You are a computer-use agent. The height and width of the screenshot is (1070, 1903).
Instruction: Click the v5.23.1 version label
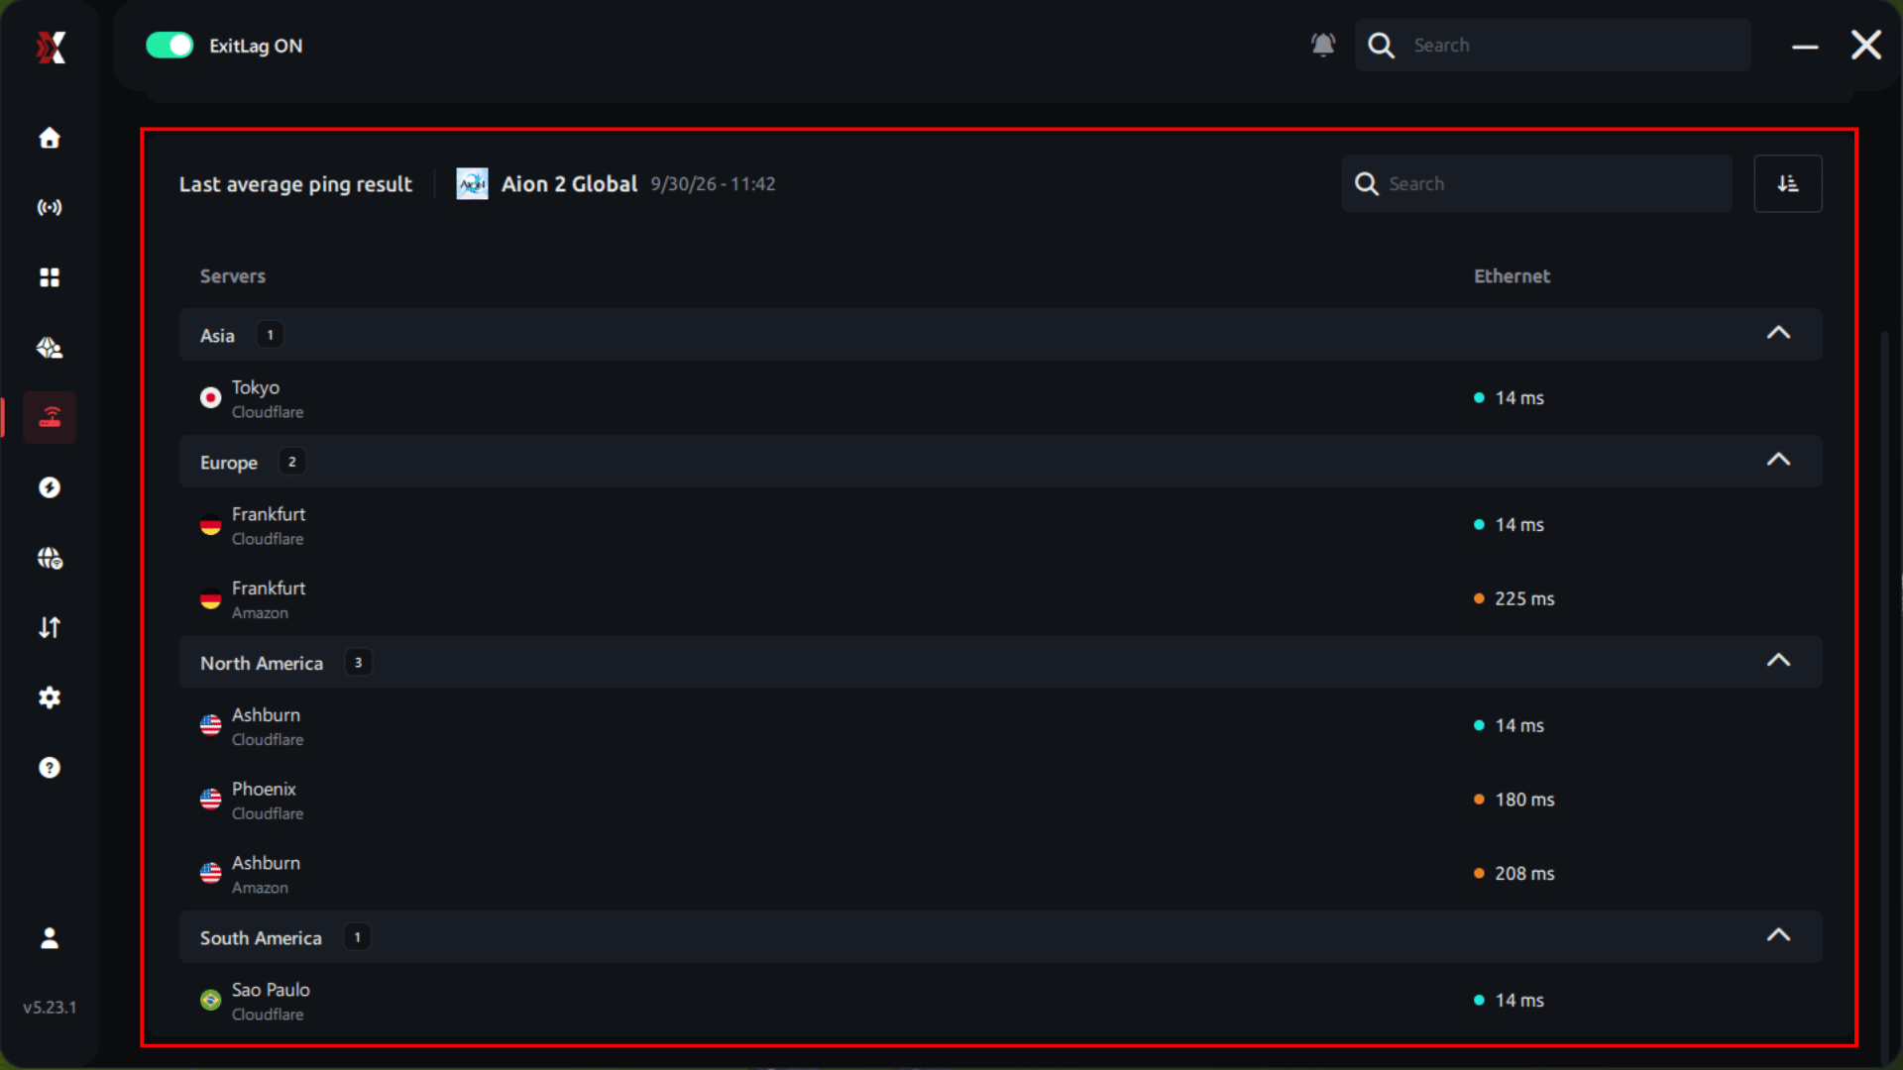tap(50, 1008)
